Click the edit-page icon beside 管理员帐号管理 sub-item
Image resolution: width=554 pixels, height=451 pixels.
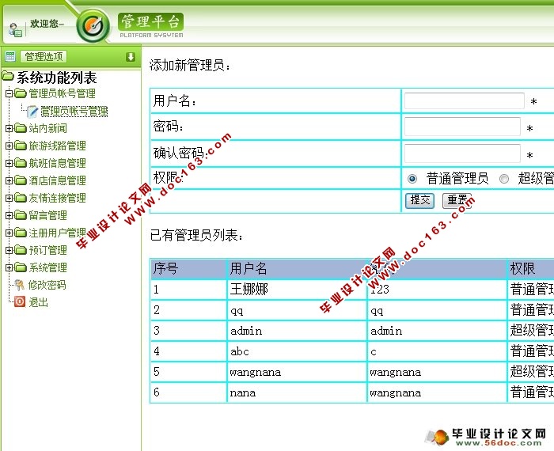(x=32, y=111)
